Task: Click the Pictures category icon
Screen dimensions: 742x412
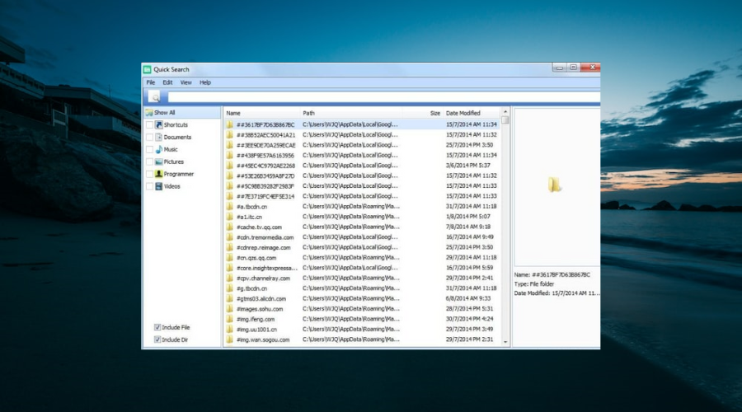Action: (158, 162)
